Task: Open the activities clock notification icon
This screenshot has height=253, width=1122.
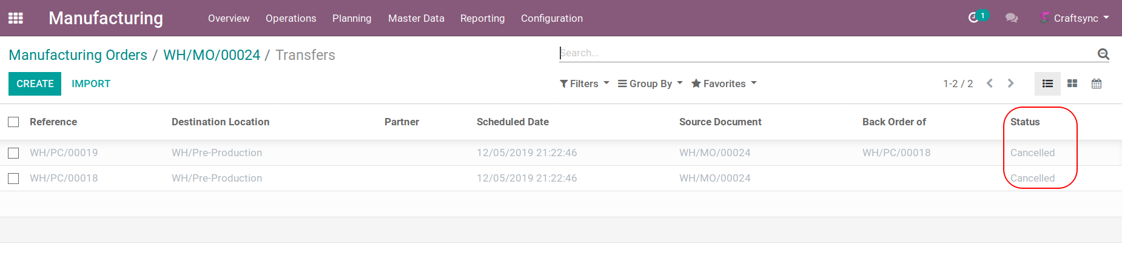Action: pos(973,18)
